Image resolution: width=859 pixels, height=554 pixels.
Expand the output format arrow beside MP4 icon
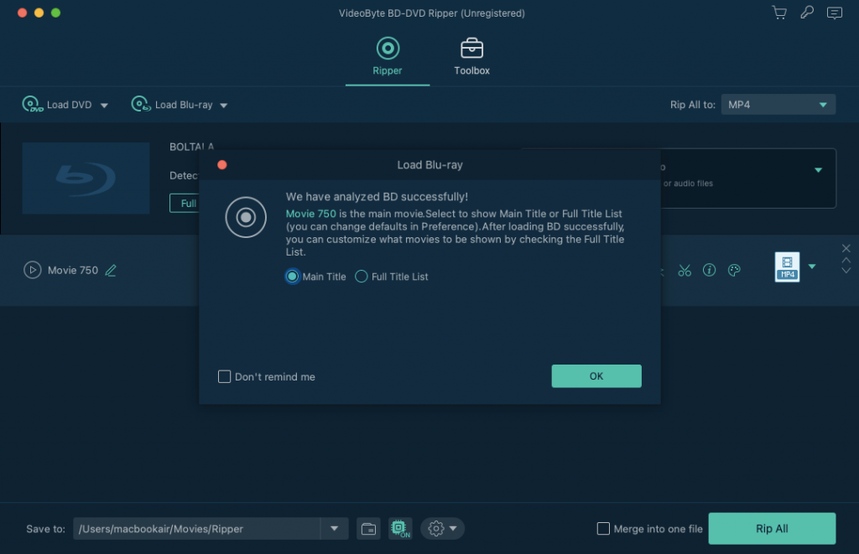(x=812, y=267)
